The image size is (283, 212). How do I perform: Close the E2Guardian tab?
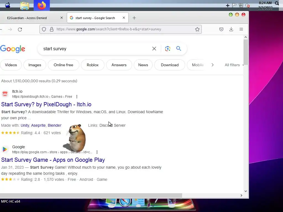click(62, 18)
